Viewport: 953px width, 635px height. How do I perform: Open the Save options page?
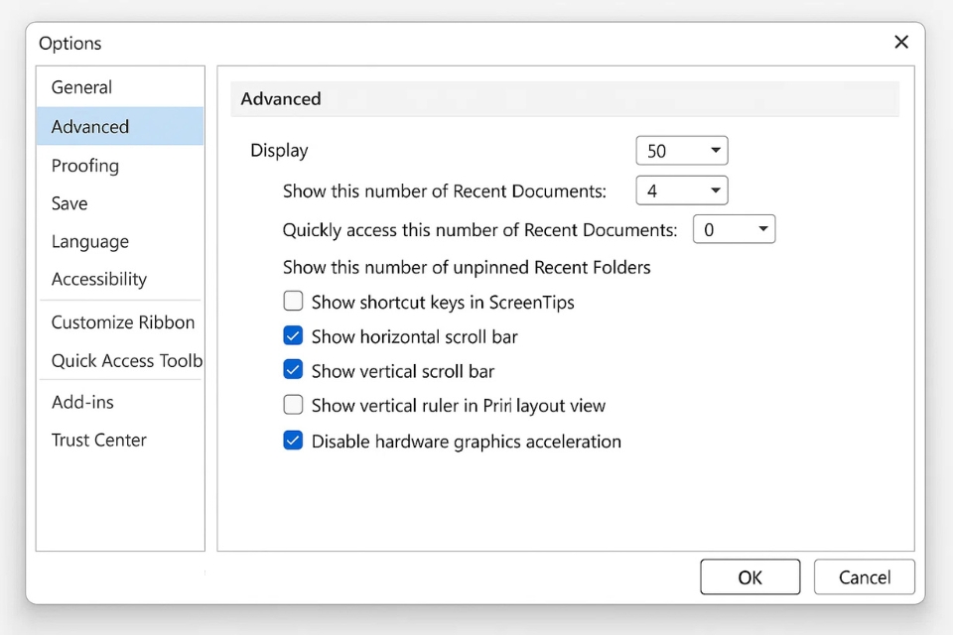[x=69, y=203]
